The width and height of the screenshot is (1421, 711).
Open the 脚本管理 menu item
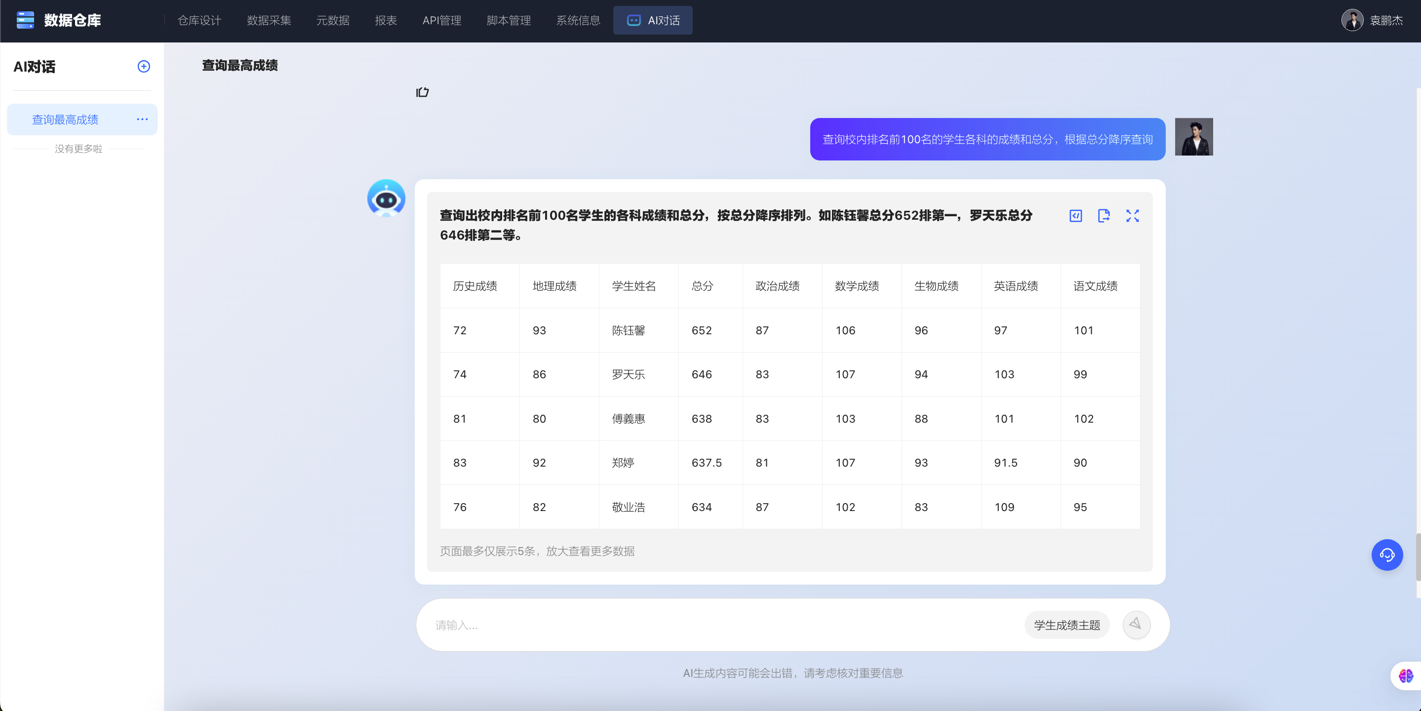tap(508, 20)
